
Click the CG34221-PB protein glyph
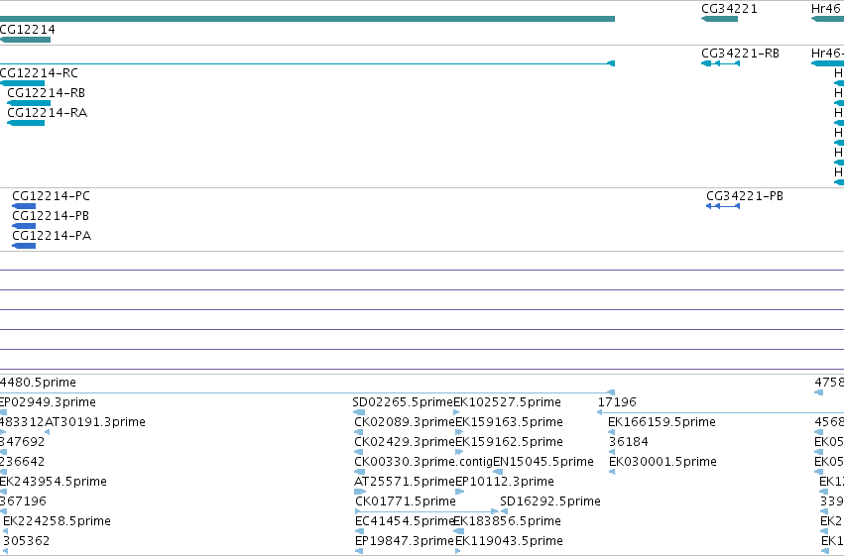pyautogui.click(x=723, y=206)
